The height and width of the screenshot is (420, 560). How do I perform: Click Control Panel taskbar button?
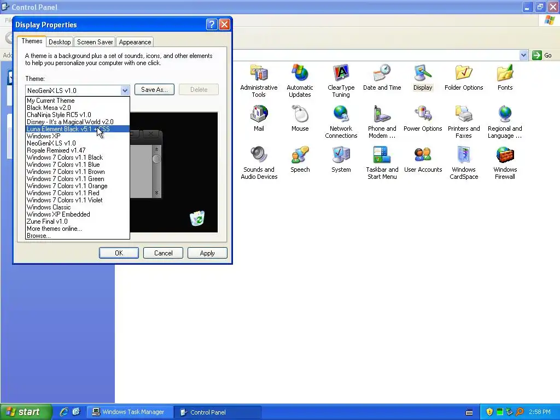218,412
